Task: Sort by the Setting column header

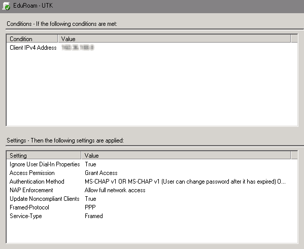Action: click(44, 155)
